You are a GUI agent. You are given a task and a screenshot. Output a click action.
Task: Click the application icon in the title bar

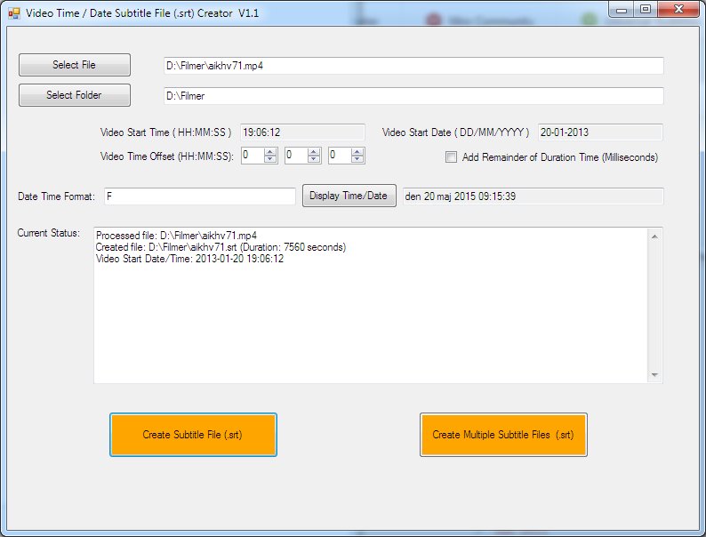(x=14, y=13)
